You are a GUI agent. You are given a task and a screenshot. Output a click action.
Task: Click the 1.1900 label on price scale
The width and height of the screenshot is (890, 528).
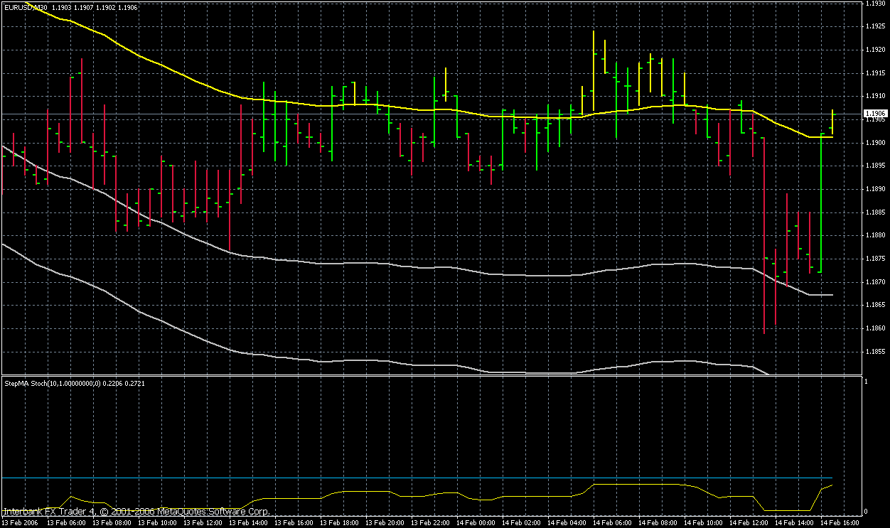874,143
